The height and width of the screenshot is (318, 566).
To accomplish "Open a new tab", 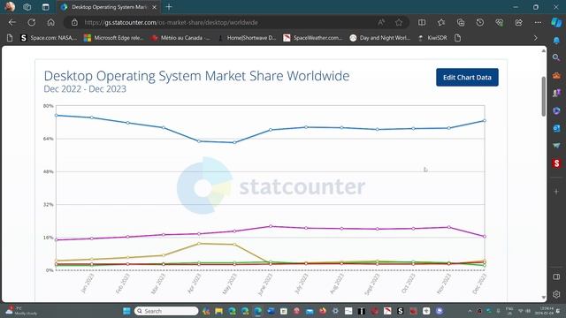I will pyautogui.click(x=169, y=7).
